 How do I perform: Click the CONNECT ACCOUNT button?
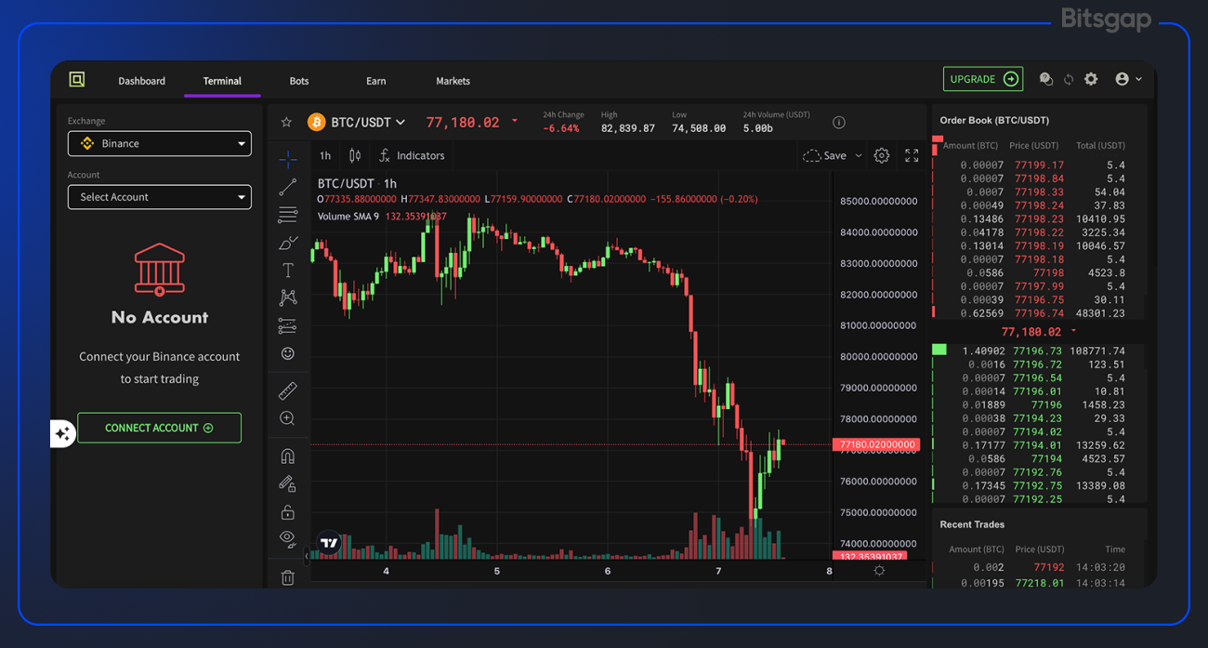point(159,428)
